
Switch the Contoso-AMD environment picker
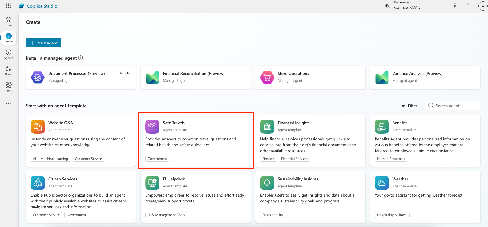click(x=407, y=7)
